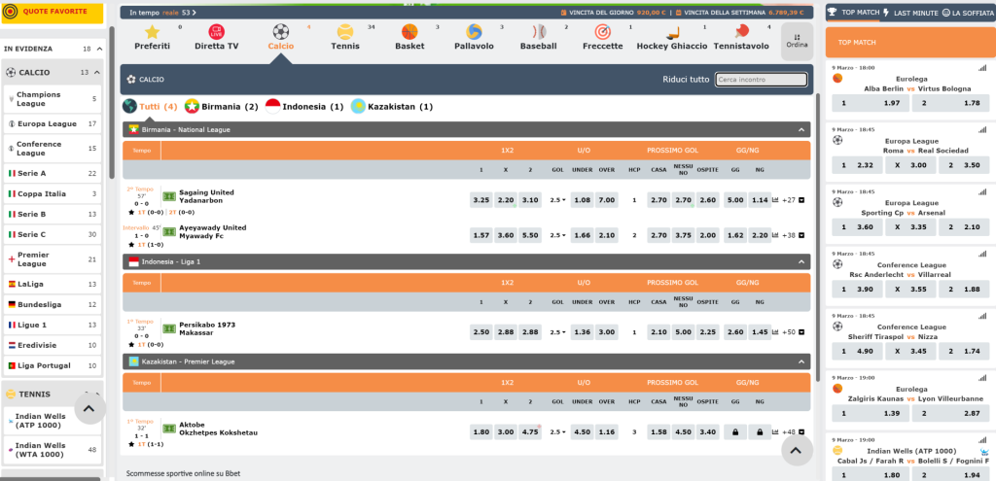The width and height of the screenshot is (996, 481).
Task: Select odds 5.50 away win Myawady Fc
Action: point(530,235)
